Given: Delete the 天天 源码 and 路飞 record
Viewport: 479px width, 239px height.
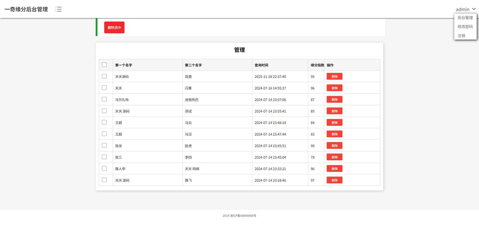Looking at the screenshot, I should click(x=334, y=180).
